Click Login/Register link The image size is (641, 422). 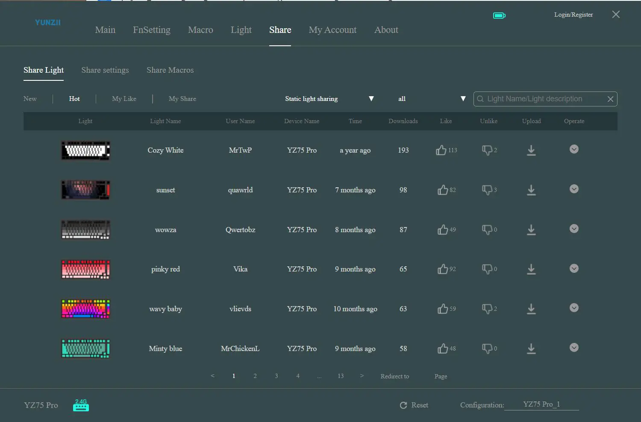pos(573,15)
